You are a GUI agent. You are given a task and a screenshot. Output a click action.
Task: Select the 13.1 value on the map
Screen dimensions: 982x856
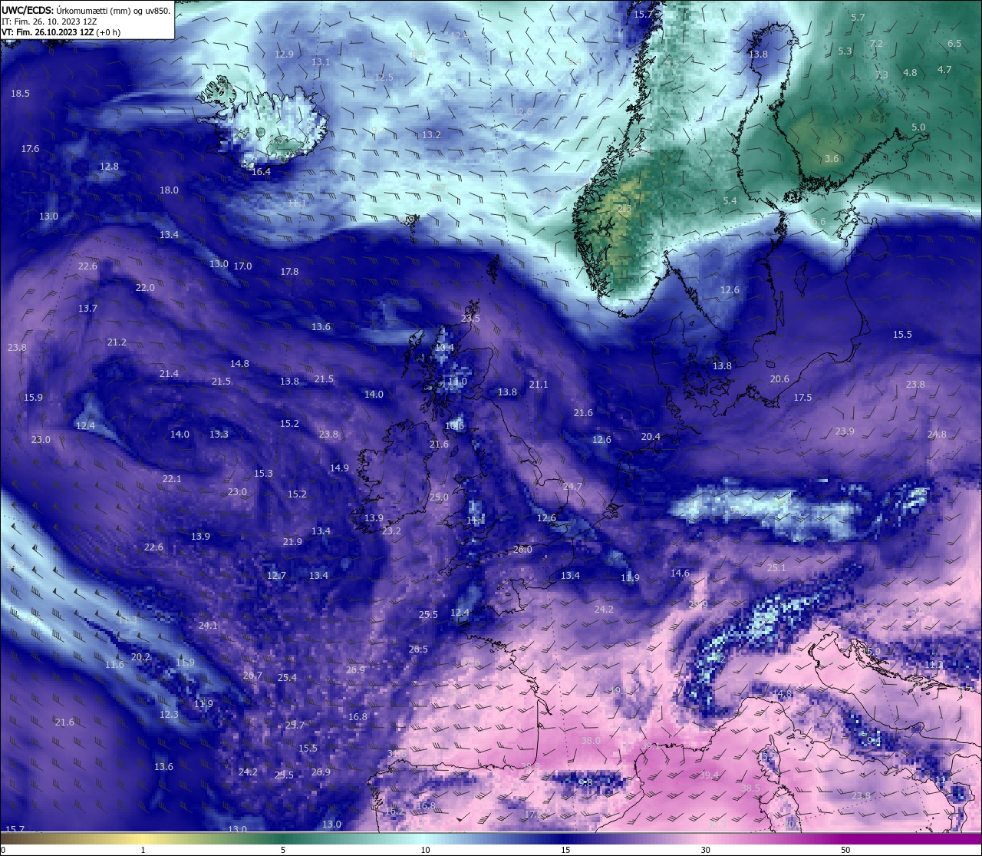pos(321,62)
